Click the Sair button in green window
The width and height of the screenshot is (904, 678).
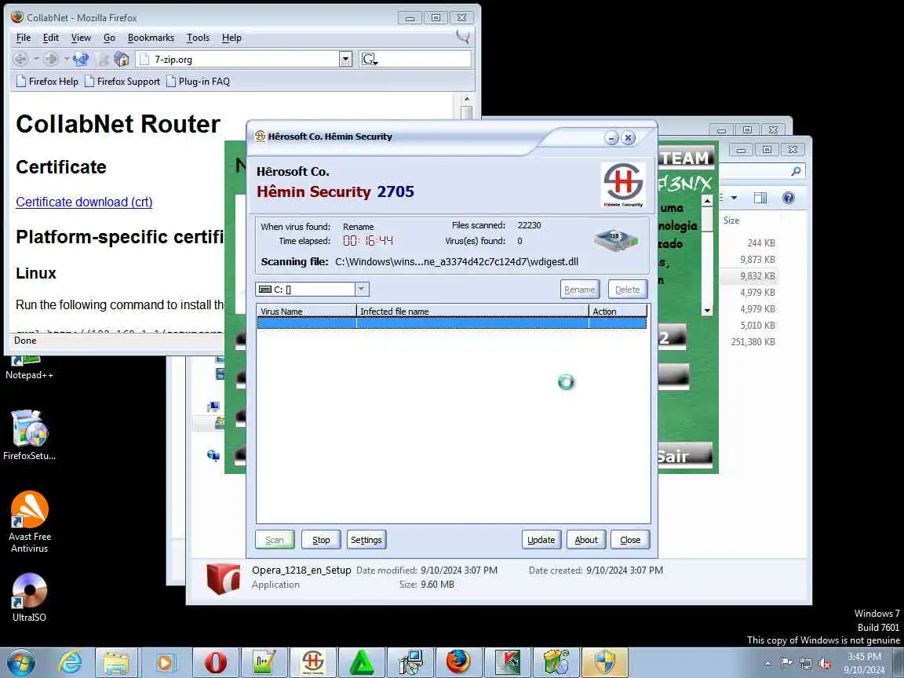coord(684,455)
